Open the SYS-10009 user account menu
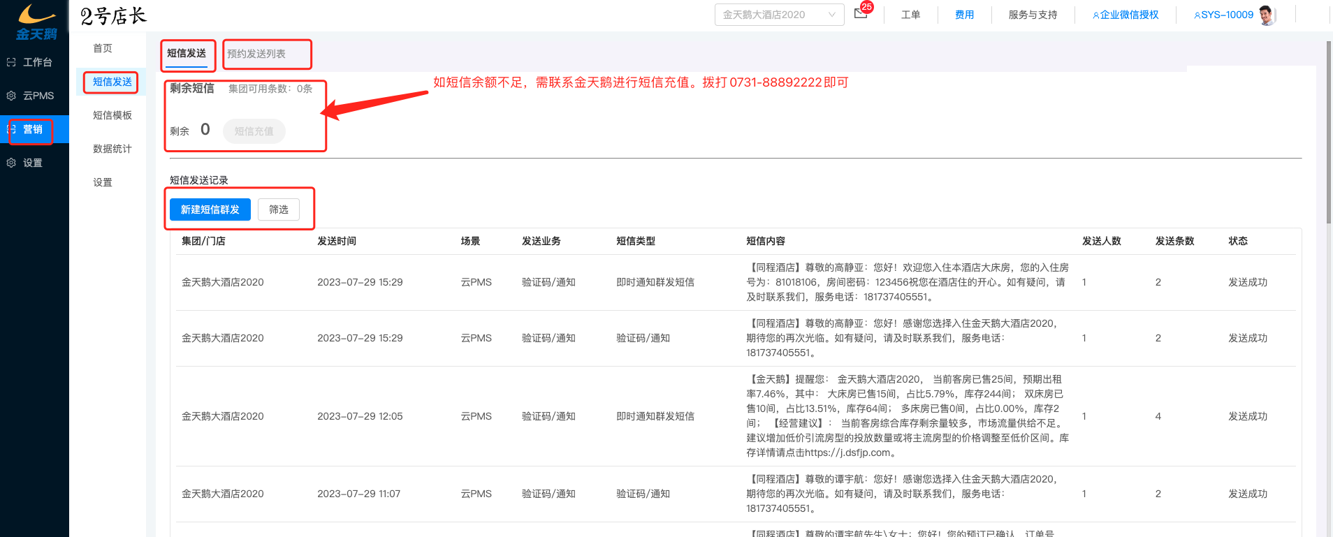Screen dimensions: 1333x537 coord(1223,15)
